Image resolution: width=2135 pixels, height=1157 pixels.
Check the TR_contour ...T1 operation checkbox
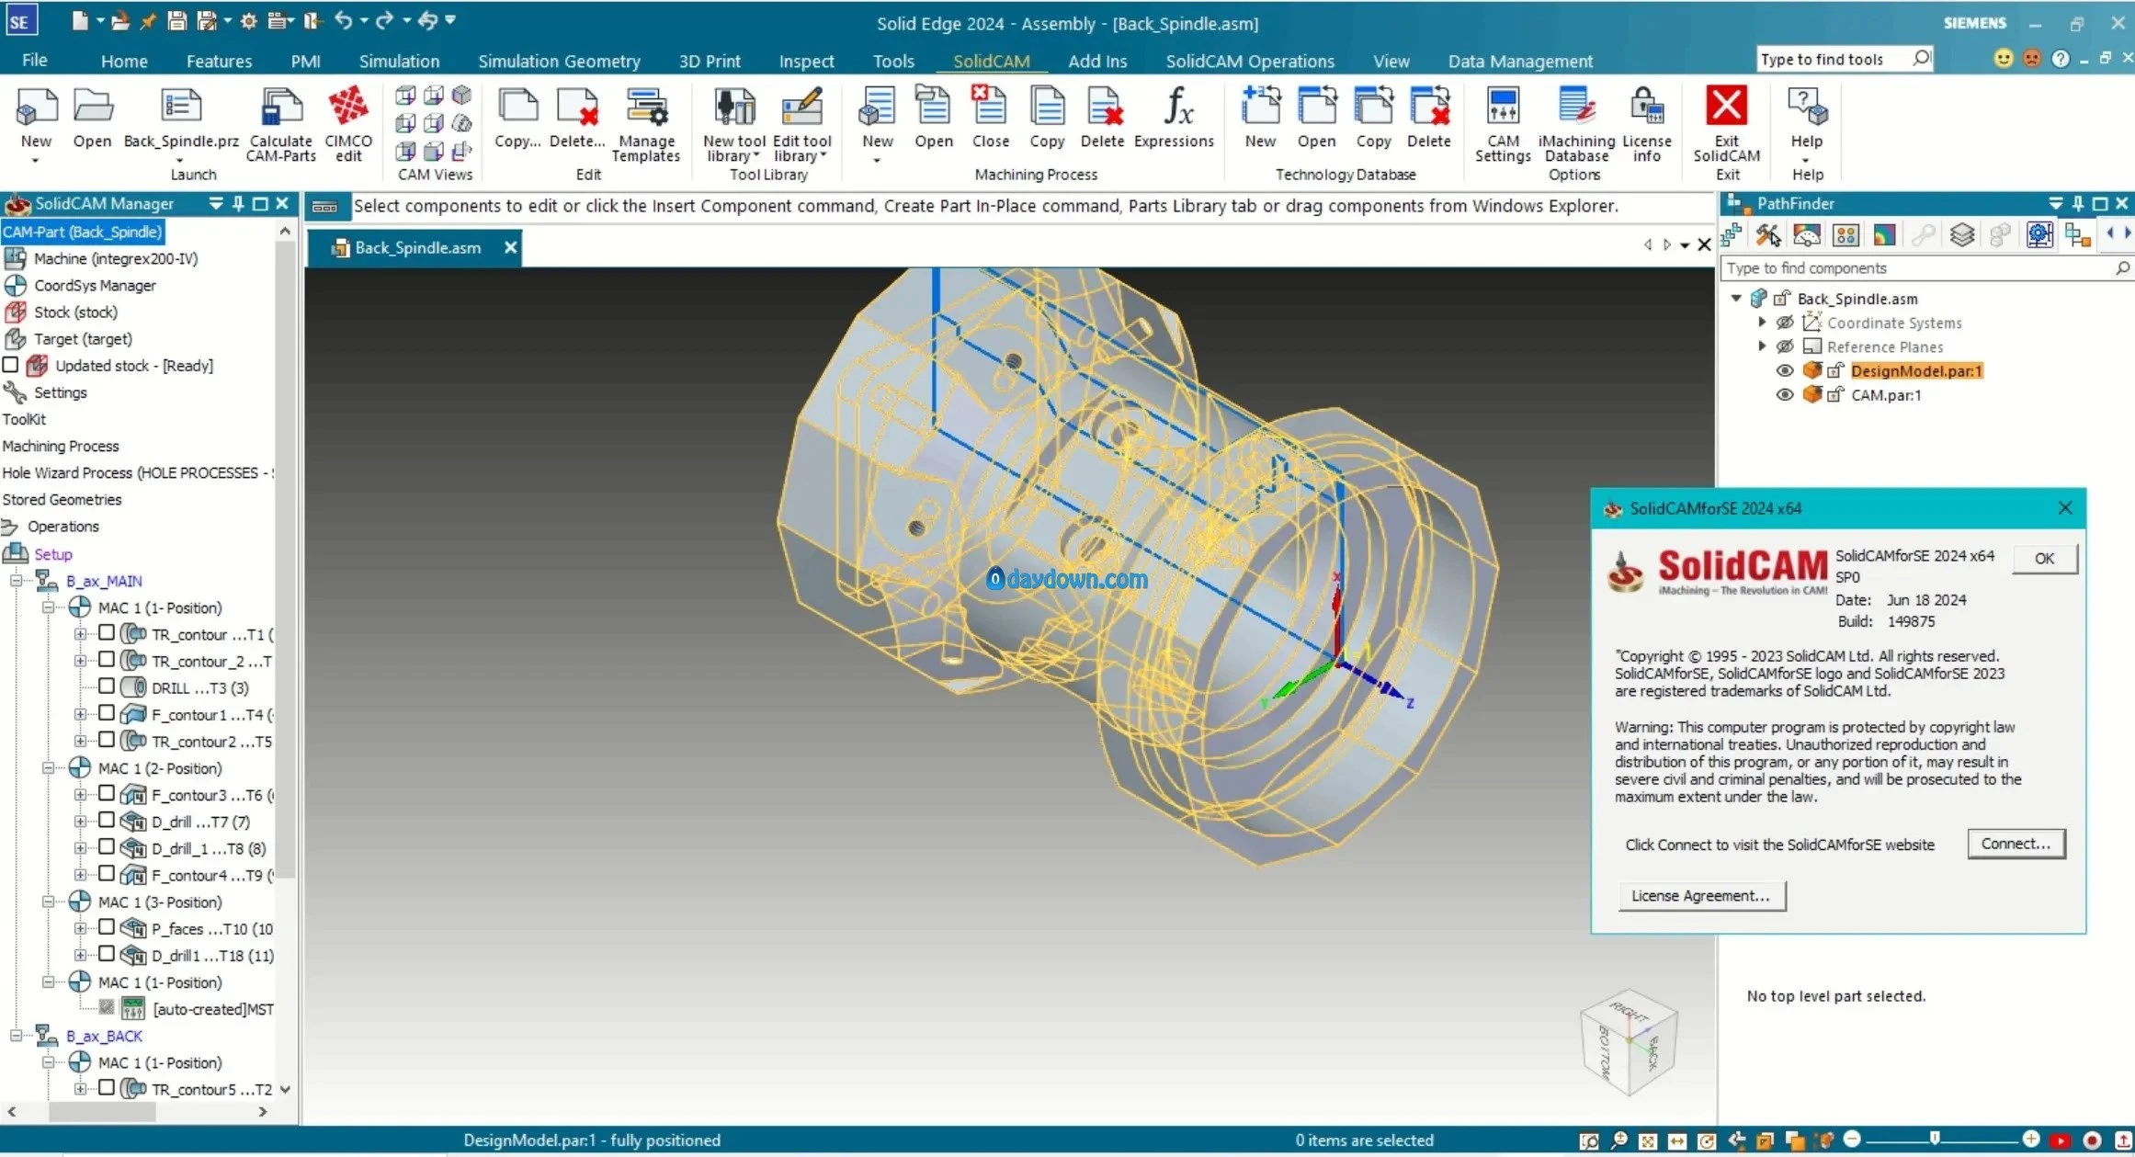point(107,633)
